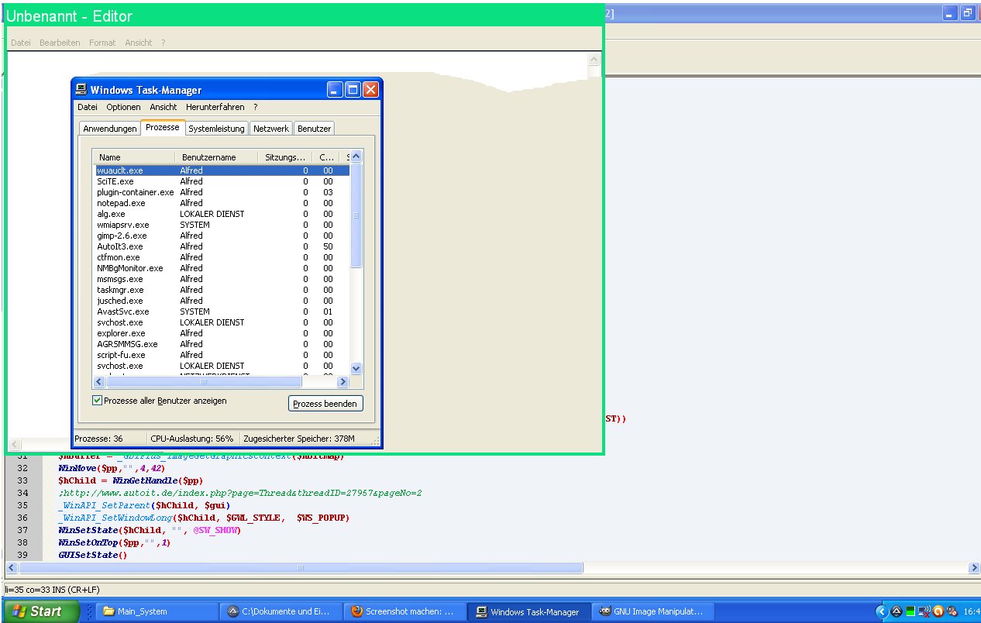
Task: Click the Task-Manager title bar icon
Action: tap(81, 90)
